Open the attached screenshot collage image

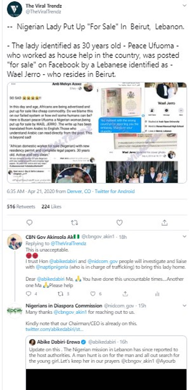click(x=97, y=133)
